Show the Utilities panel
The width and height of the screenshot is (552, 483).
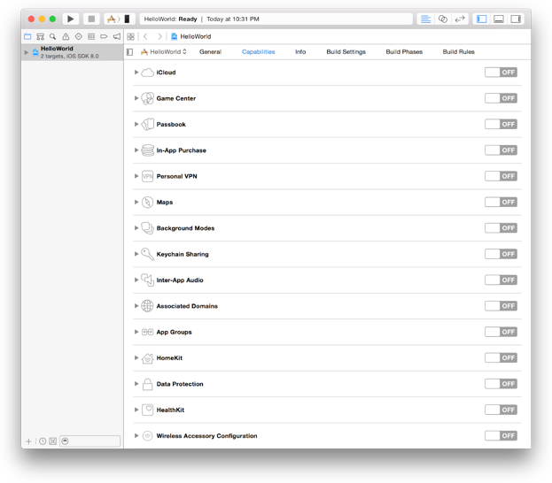point(516,19)
